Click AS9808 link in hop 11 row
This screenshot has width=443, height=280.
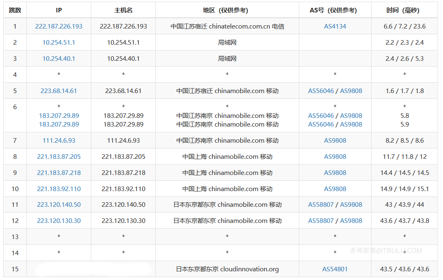pyautogui.click(x=351, y=204)
